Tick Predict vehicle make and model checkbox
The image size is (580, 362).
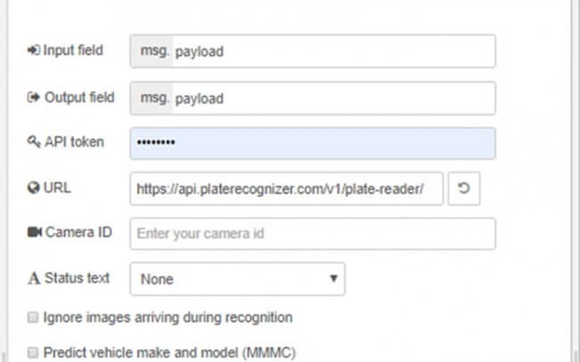33,352
